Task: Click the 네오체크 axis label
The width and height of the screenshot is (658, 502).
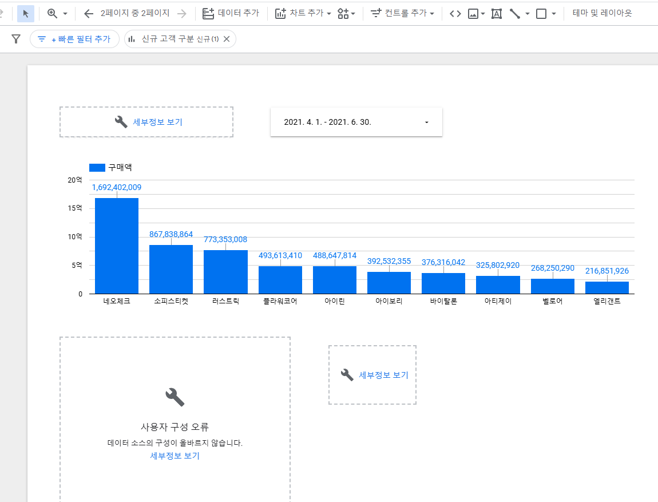Action: (x=117, y=301)
